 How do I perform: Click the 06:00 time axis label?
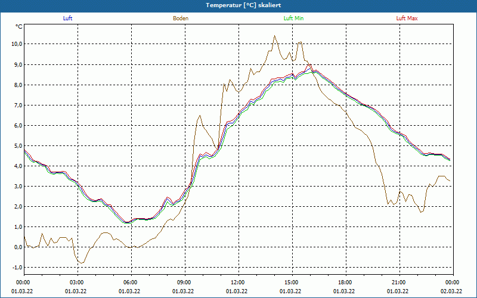click(x=131, y=283)
